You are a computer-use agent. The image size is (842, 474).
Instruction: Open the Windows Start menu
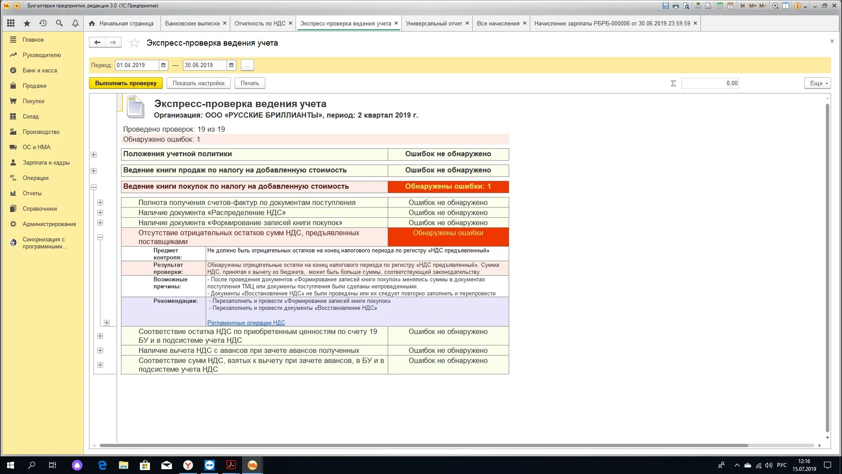coord(11,465)
